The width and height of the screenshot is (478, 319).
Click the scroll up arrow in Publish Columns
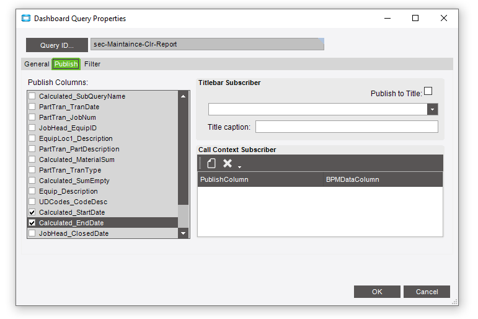tap(184, 96)
